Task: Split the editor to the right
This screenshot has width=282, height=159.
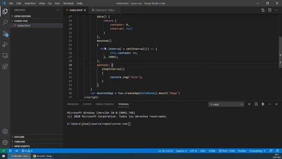Action: click(x=270, y=10)
